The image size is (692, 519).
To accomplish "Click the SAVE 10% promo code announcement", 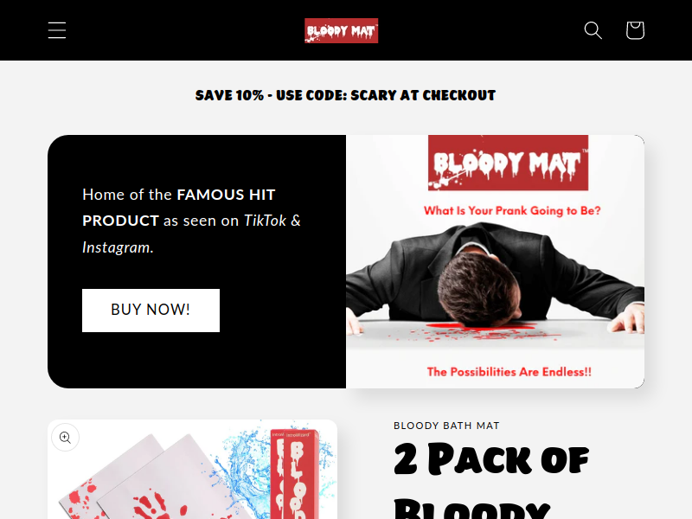I will 345,95.
